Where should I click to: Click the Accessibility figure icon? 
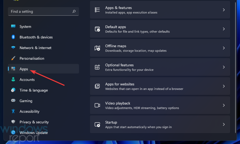coord(13,111)
